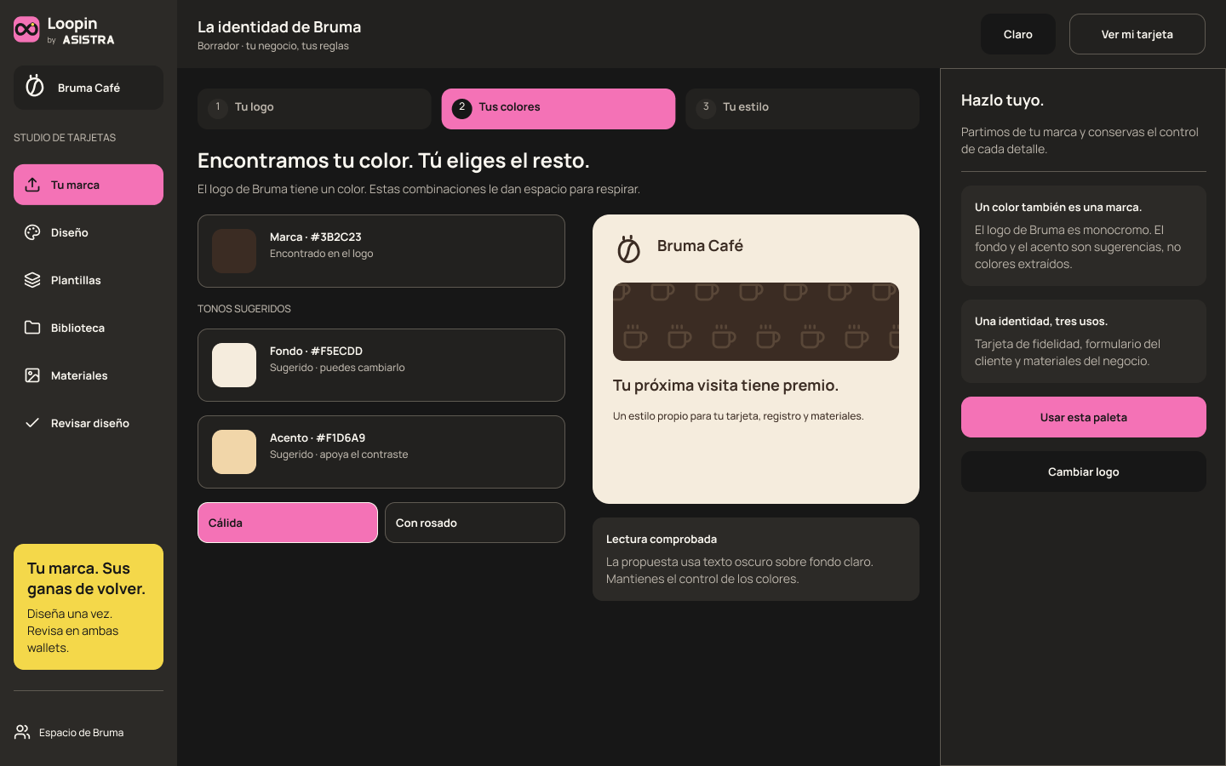Select step 2 Tus colores
The height and width of the screenshot is (766, 1226).
coord(559,109)
